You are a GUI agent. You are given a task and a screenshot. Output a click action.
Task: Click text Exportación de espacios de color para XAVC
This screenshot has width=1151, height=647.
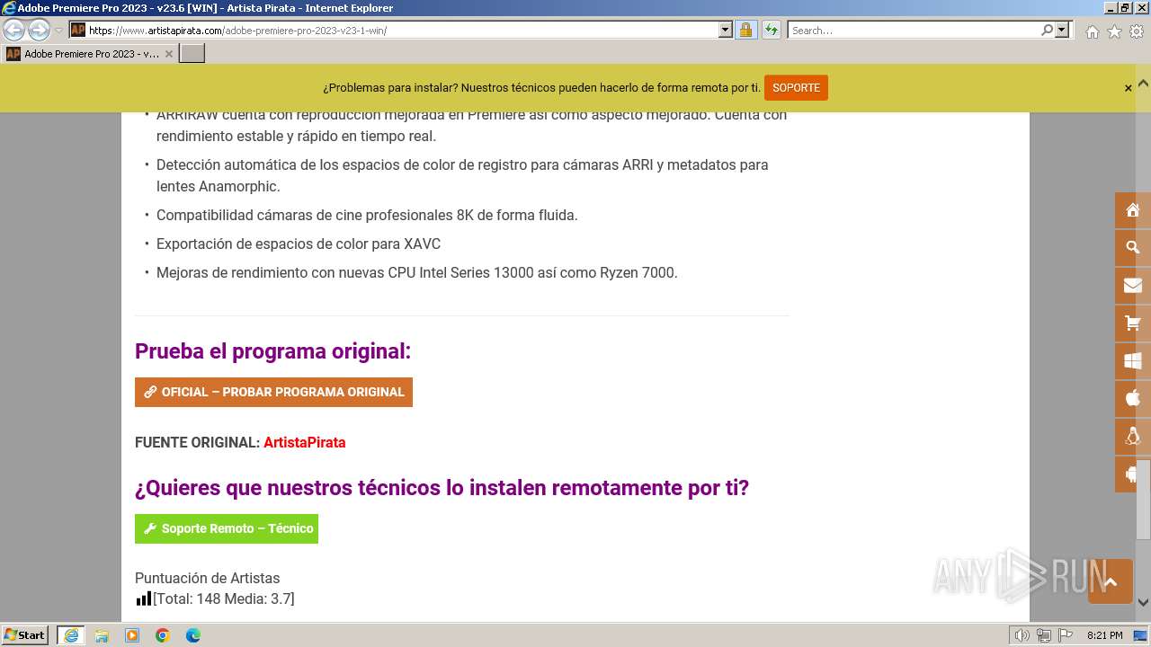[x=299, y=244]
